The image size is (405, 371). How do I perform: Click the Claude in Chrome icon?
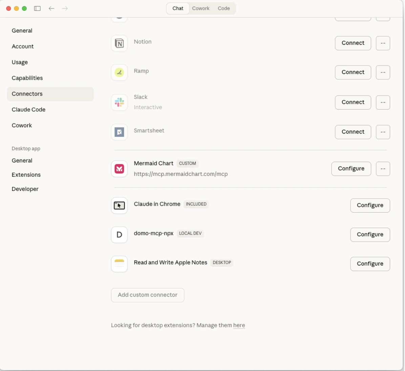pos(119,206)
